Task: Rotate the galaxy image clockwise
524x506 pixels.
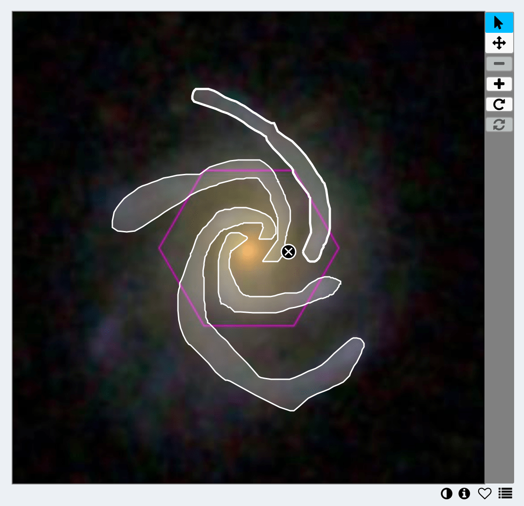Action: pyautogui.click(x=499, y=104)
